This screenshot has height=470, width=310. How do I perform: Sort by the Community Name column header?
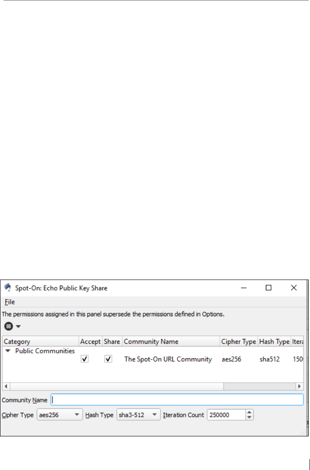pyautogui.click(x=171, y=342)
